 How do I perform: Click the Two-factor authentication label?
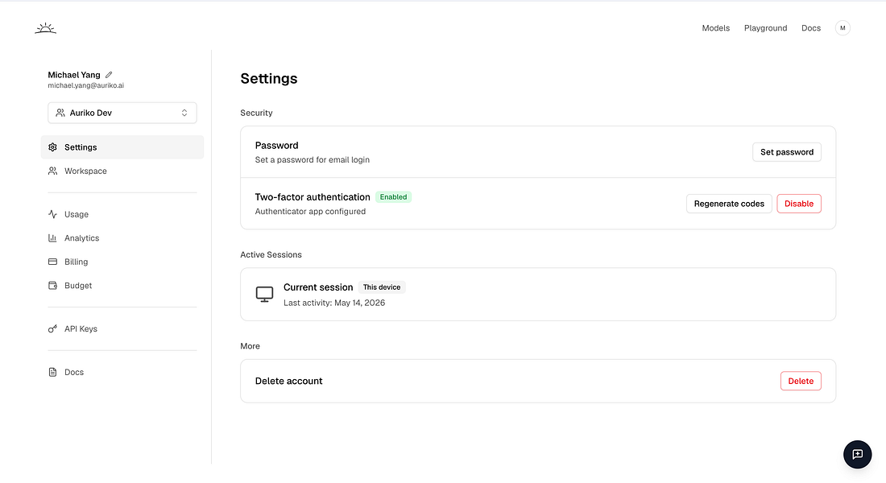pyautogui.click(x=313, y=197)
